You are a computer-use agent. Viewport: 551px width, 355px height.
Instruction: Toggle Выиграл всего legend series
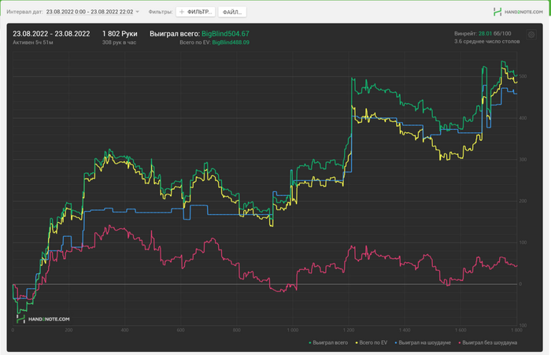coord(328,342)
